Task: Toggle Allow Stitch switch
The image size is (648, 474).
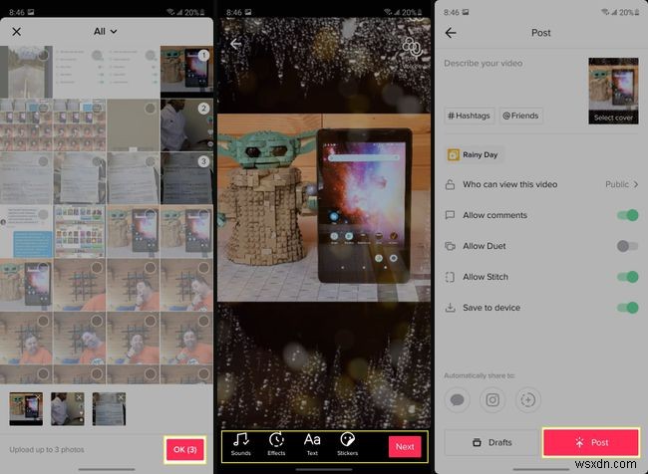Action: pyautogui.click(x=627, y=277)
